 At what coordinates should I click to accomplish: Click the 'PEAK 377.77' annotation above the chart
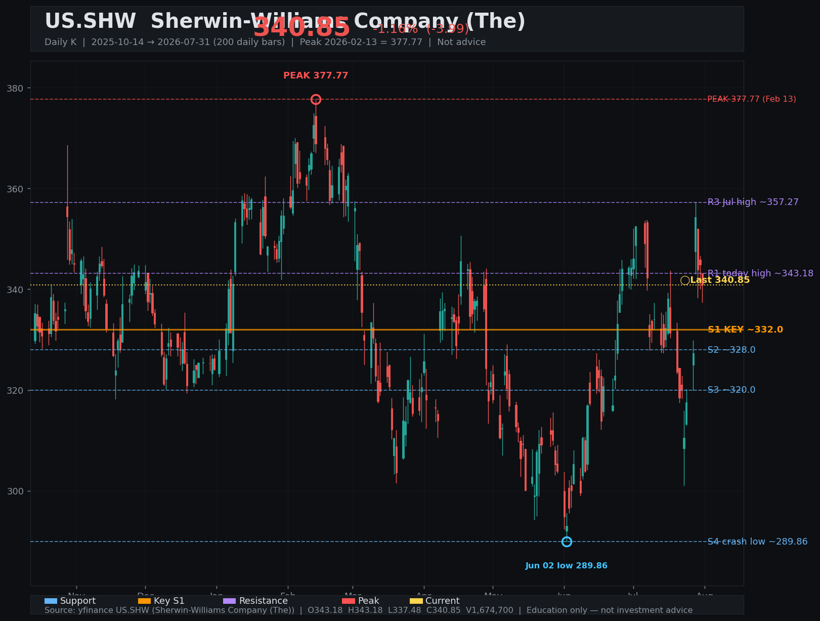pyautogui.click(x=316, y=75)
